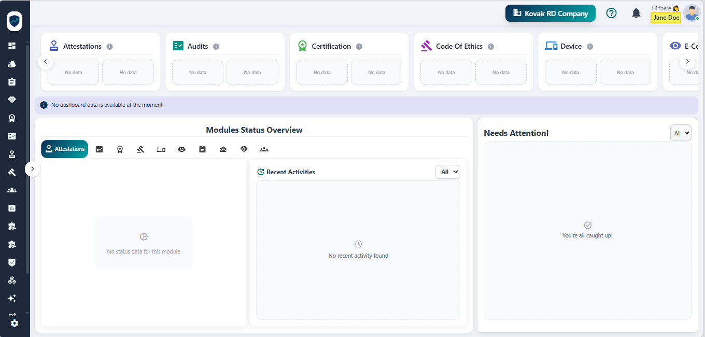This screenshot has height=337, width=705.
Task: Select the gavel icon in the sidebar
Action: 11,172
